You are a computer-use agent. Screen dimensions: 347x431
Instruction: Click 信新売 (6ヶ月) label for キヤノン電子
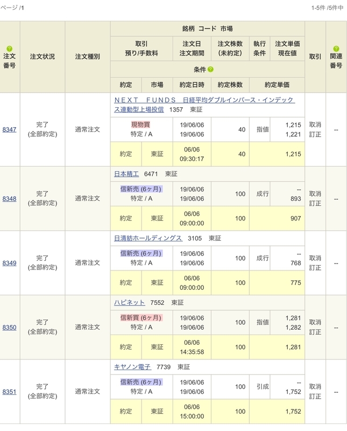point(141,382)
